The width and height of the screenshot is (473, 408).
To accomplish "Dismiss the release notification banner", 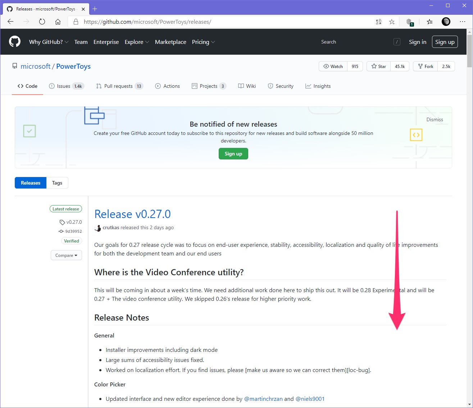I will coord(435,119).
